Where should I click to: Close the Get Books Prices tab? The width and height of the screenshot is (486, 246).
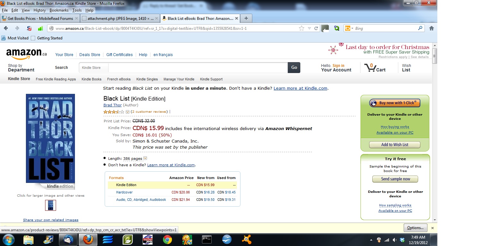point(76,19)
